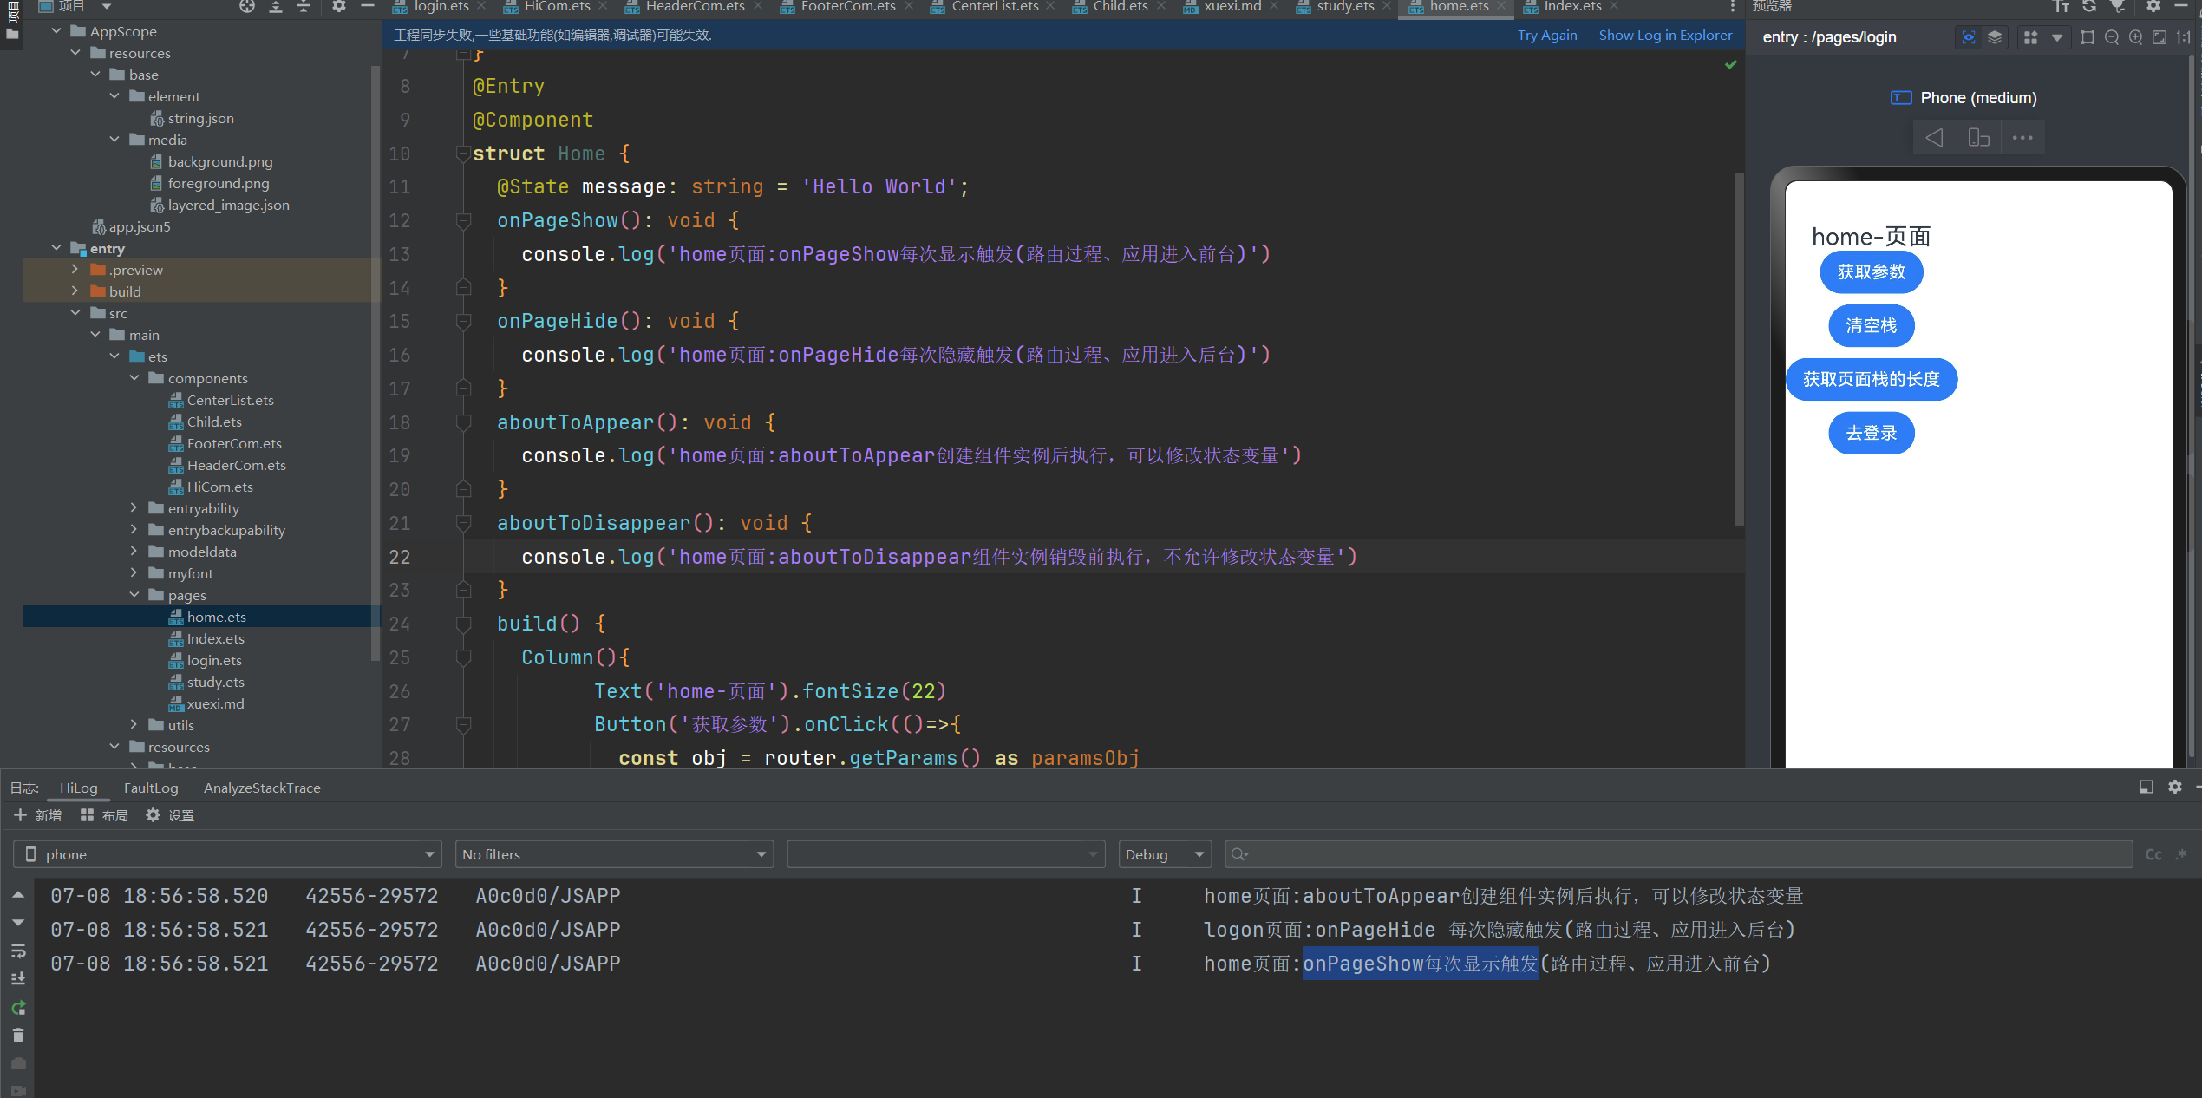Open the phone device dropdown
This screenshot has height=1098, width=2202.
[227, 854]
